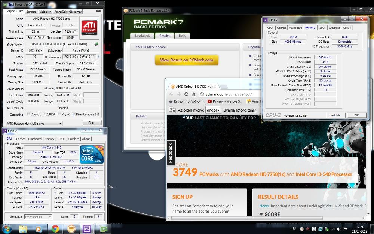
Task: Click the BIOS save chip icon in GPU-Z
Action: pos(96,44)
